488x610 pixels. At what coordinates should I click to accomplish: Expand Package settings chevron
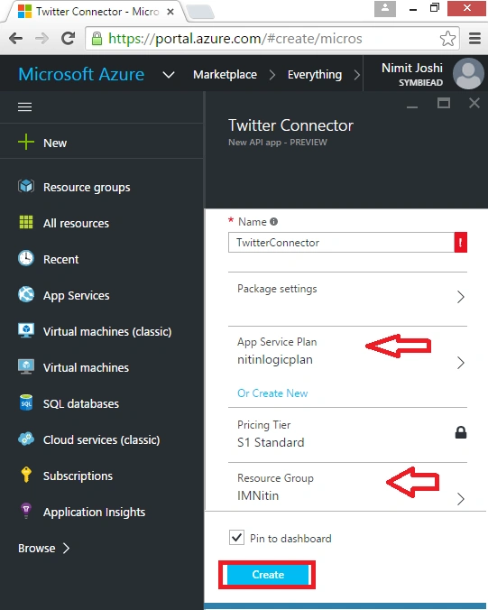coord(461,297)
